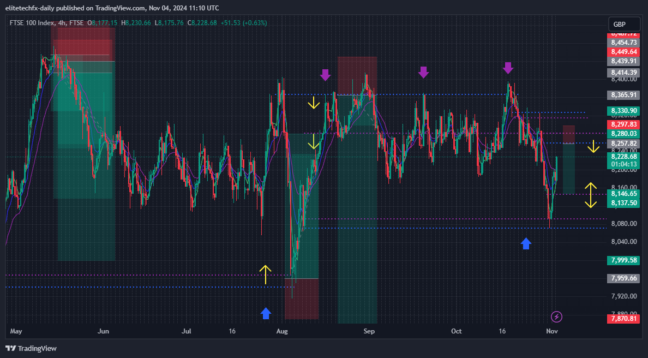Screen dimensions: 648x358
Task: Click the green 8,330.90 price label
Action: pyautogui.click(x=623, y=111)
